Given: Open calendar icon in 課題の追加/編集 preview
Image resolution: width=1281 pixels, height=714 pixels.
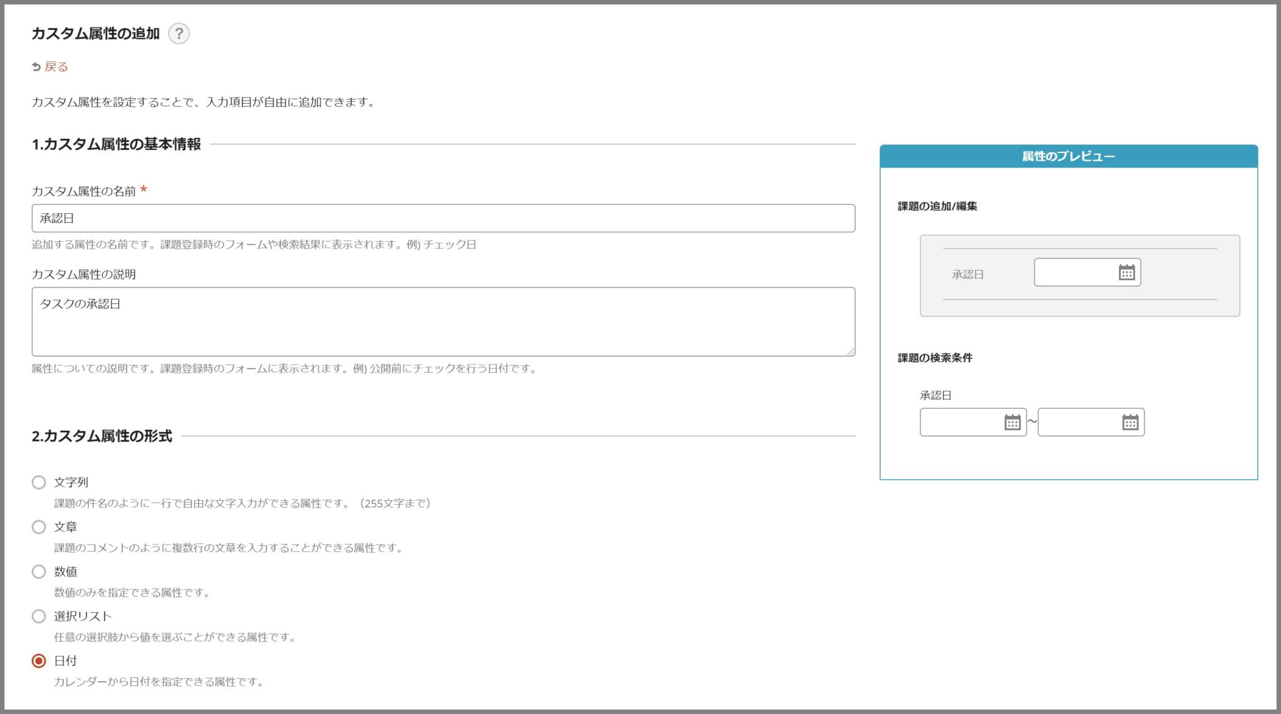Looking at the screenshot, I should 1127,273.
